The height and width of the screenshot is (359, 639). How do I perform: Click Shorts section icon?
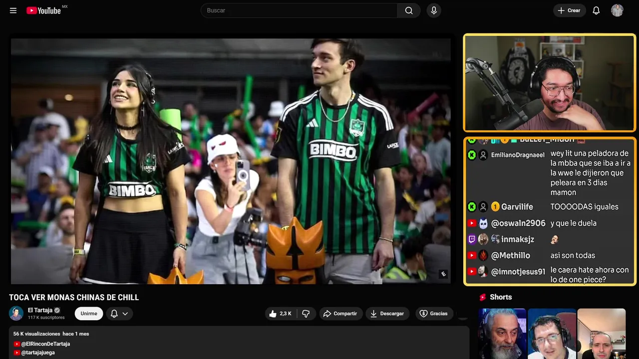(483, 297)
